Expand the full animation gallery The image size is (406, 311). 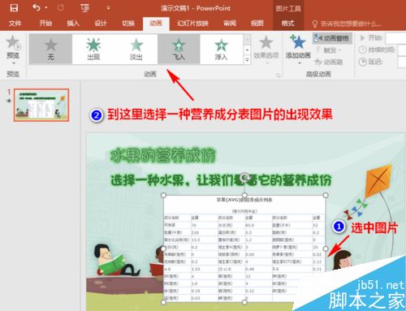pos(247,60)
